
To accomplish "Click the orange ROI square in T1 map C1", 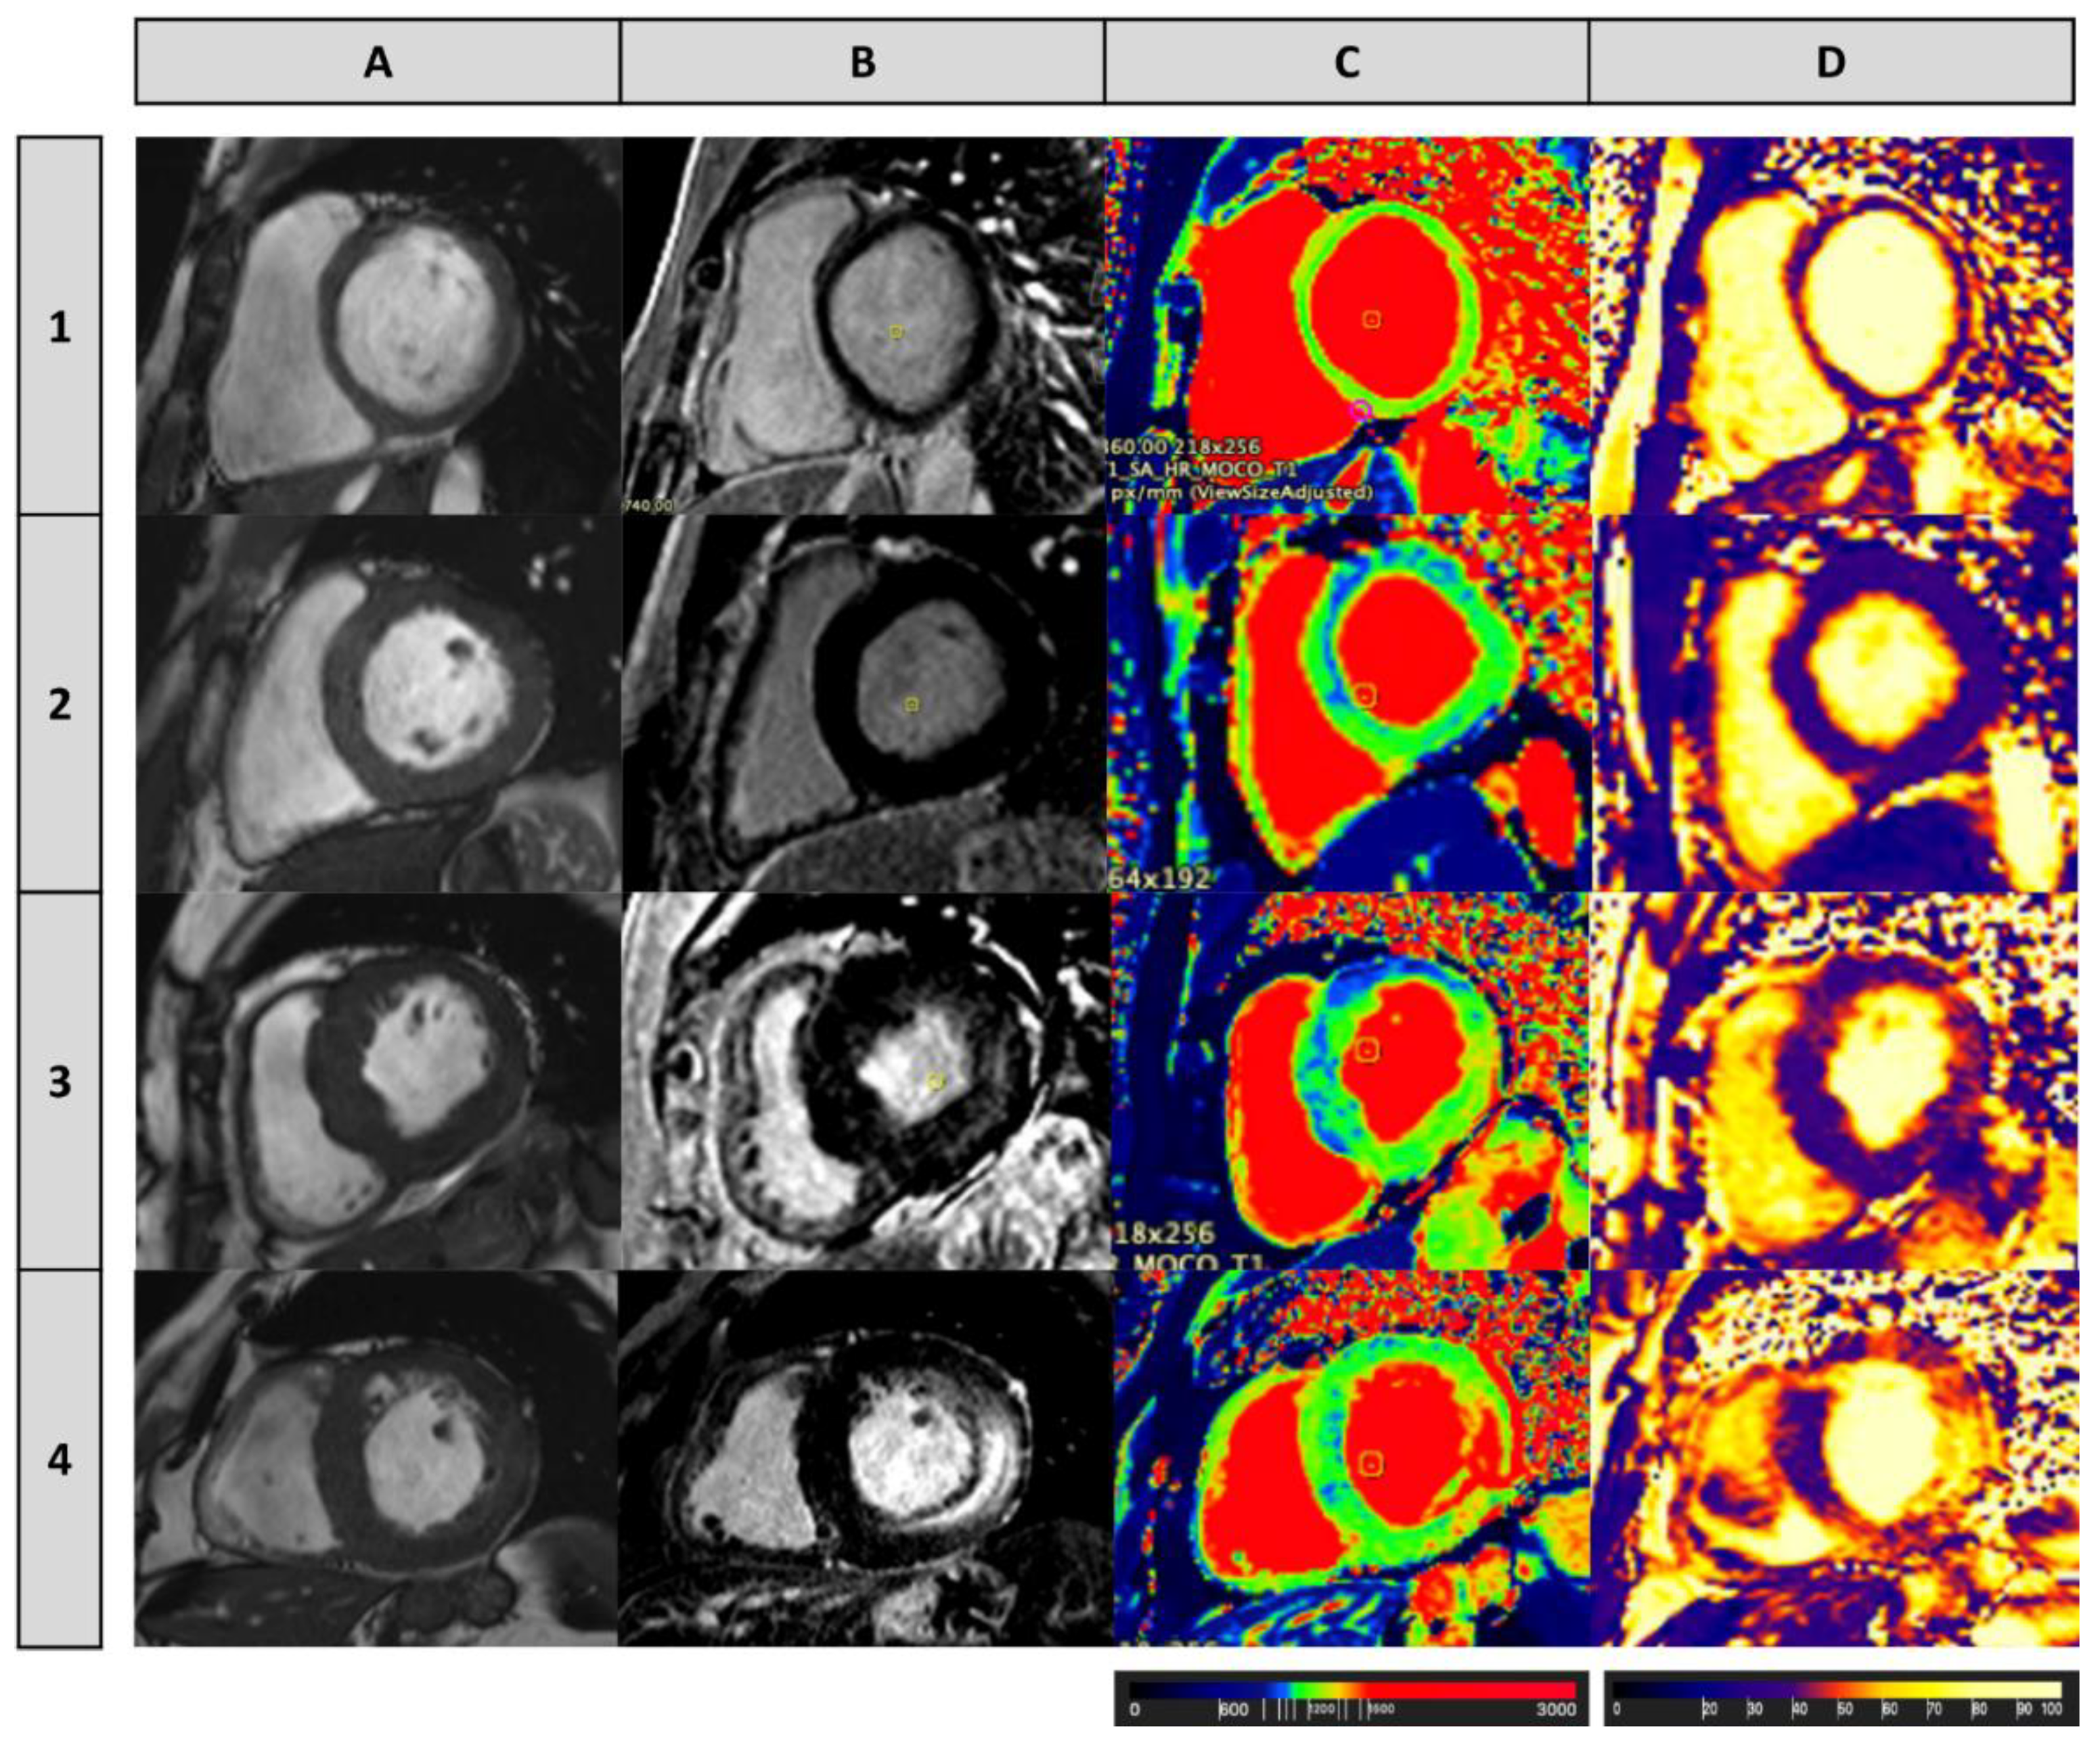I will pyautogui.click(x=1372, y=319).
